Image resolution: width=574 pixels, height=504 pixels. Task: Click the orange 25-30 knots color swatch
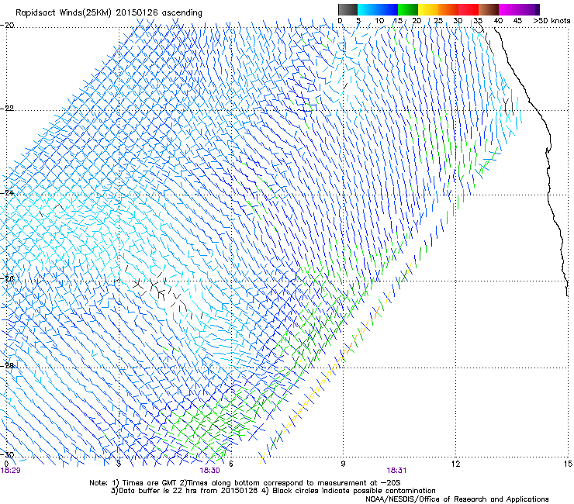448,9
